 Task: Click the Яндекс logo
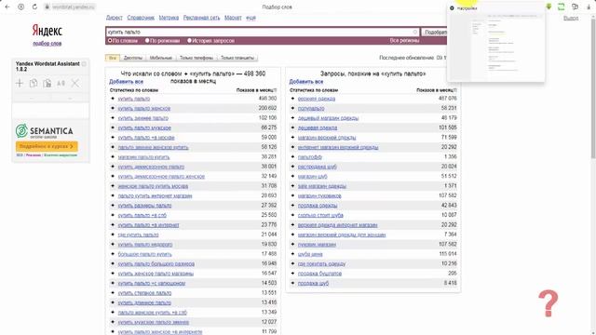pos(47,31)
